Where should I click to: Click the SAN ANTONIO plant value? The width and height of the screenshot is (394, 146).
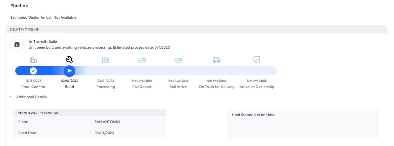tap(107, 122)
